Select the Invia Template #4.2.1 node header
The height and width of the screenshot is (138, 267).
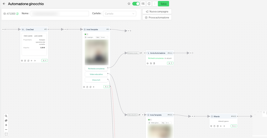[160, 115]
